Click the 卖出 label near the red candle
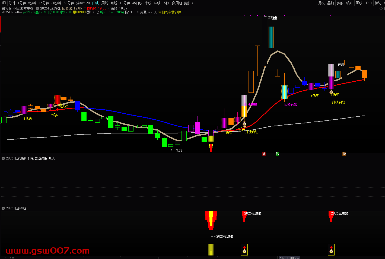The width and height of the screenshot is (385, 259). tap(63, 106)
